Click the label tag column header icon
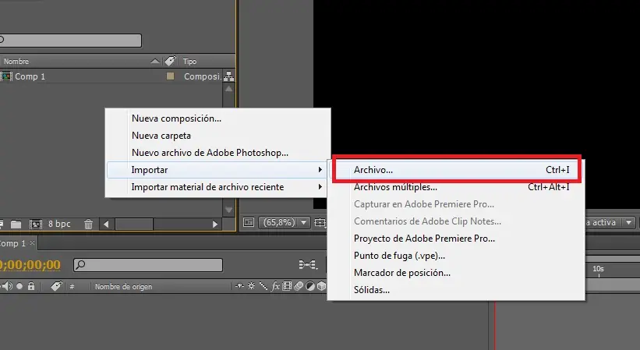 (170, 61)
